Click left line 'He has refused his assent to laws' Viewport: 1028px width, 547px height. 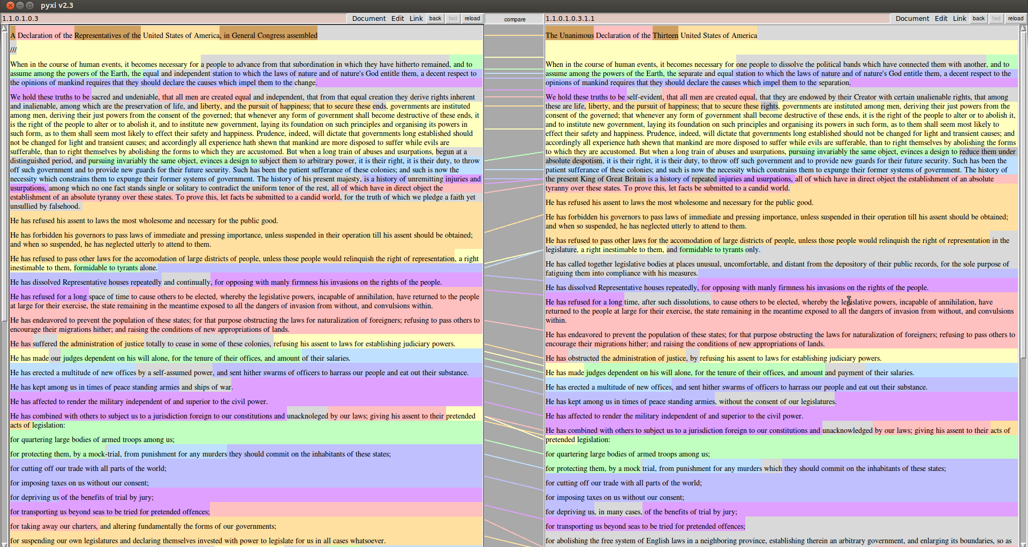pos(144,221)
